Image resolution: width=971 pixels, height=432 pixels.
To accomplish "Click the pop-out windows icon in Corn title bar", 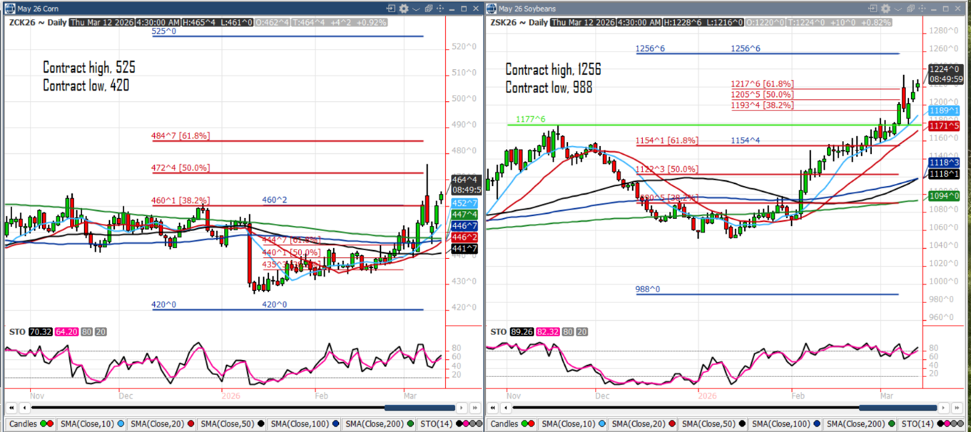I will coord(428,9).
